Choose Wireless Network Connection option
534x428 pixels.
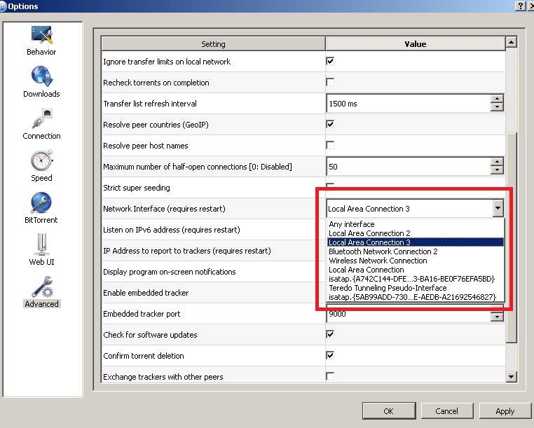[x=415, y=261]
